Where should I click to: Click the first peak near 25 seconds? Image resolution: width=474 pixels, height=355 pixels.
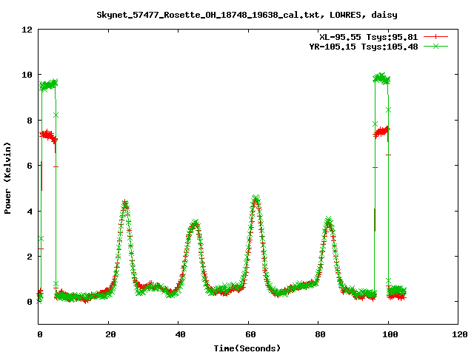[x=125, y=206]
